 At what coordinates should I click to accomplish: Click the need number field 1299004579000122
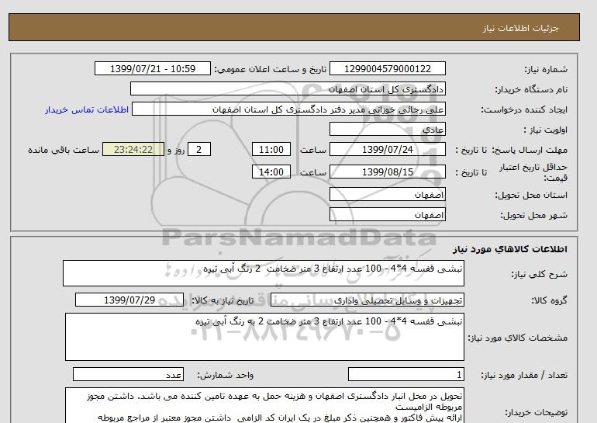click(x=387, y=69)
